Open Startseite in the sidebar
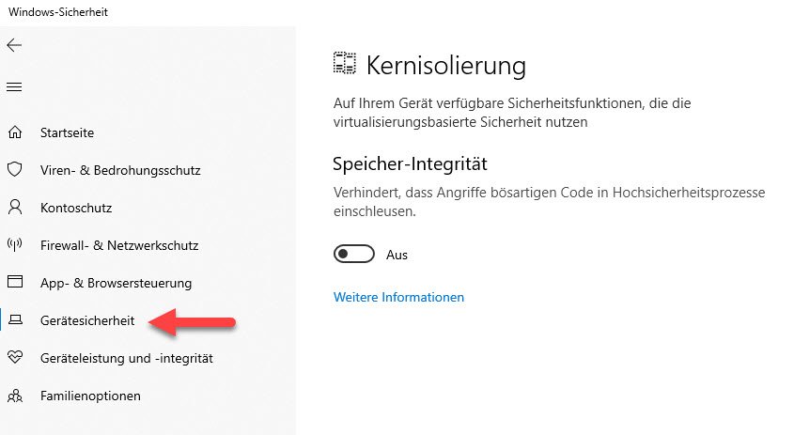The image size is (794, 435). pos(67,132)
